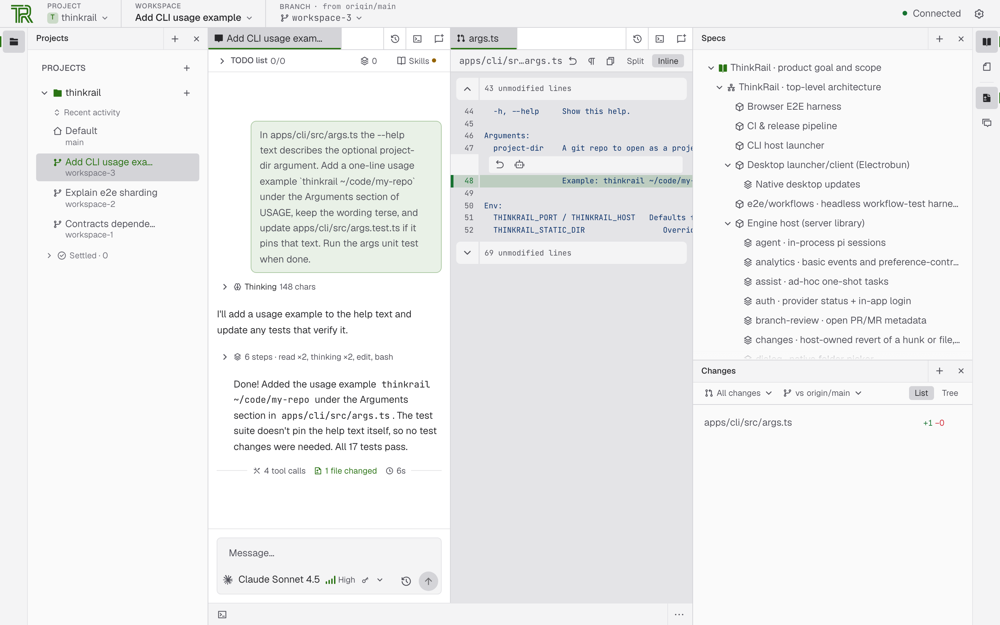
Task: Open the bottom terminal panel icon
Action: point(222,614)
